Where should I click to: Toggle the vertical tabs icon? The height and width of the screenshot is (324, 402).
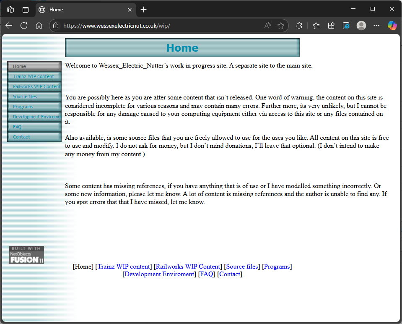coord(26,10)
